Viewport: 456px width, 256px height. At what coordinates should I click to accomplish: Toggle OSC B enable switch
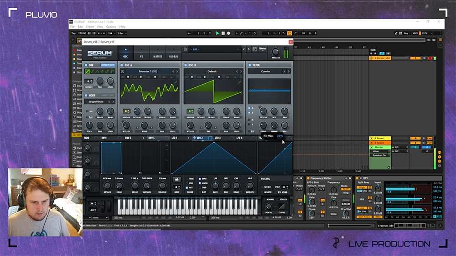[186, 65]
